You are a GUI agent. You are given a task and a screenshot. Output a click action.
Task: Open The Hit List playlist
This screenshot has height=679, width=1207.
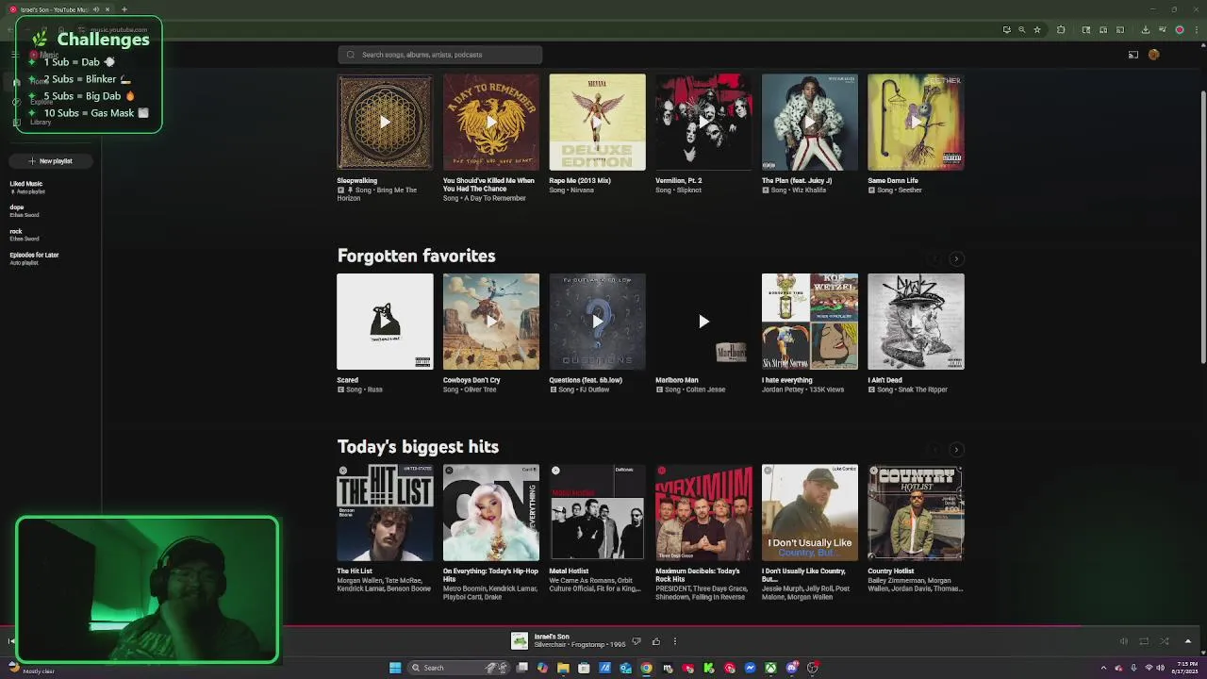[x=385, y=512]
